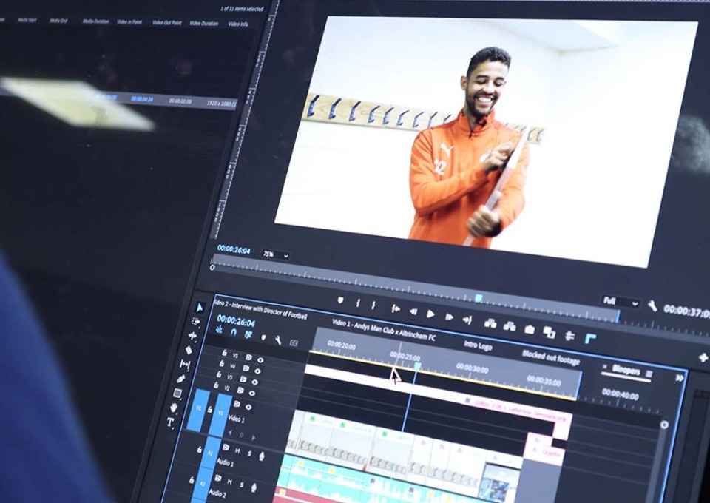
Task: Mark Out point in Program Monitor
Action: pos(373,305)
